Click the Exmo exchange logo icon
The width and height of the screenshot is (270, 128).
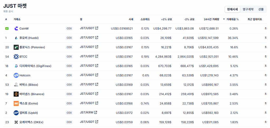click(16, 103)
